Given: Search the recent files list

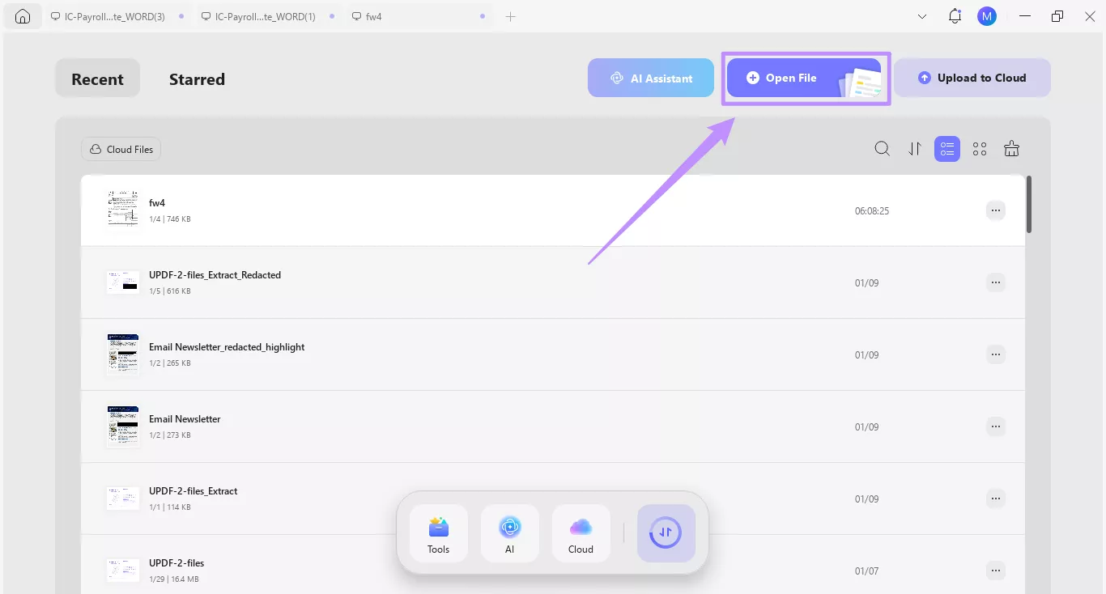Looking at the screenshot, I should click(x=883, y=149).
